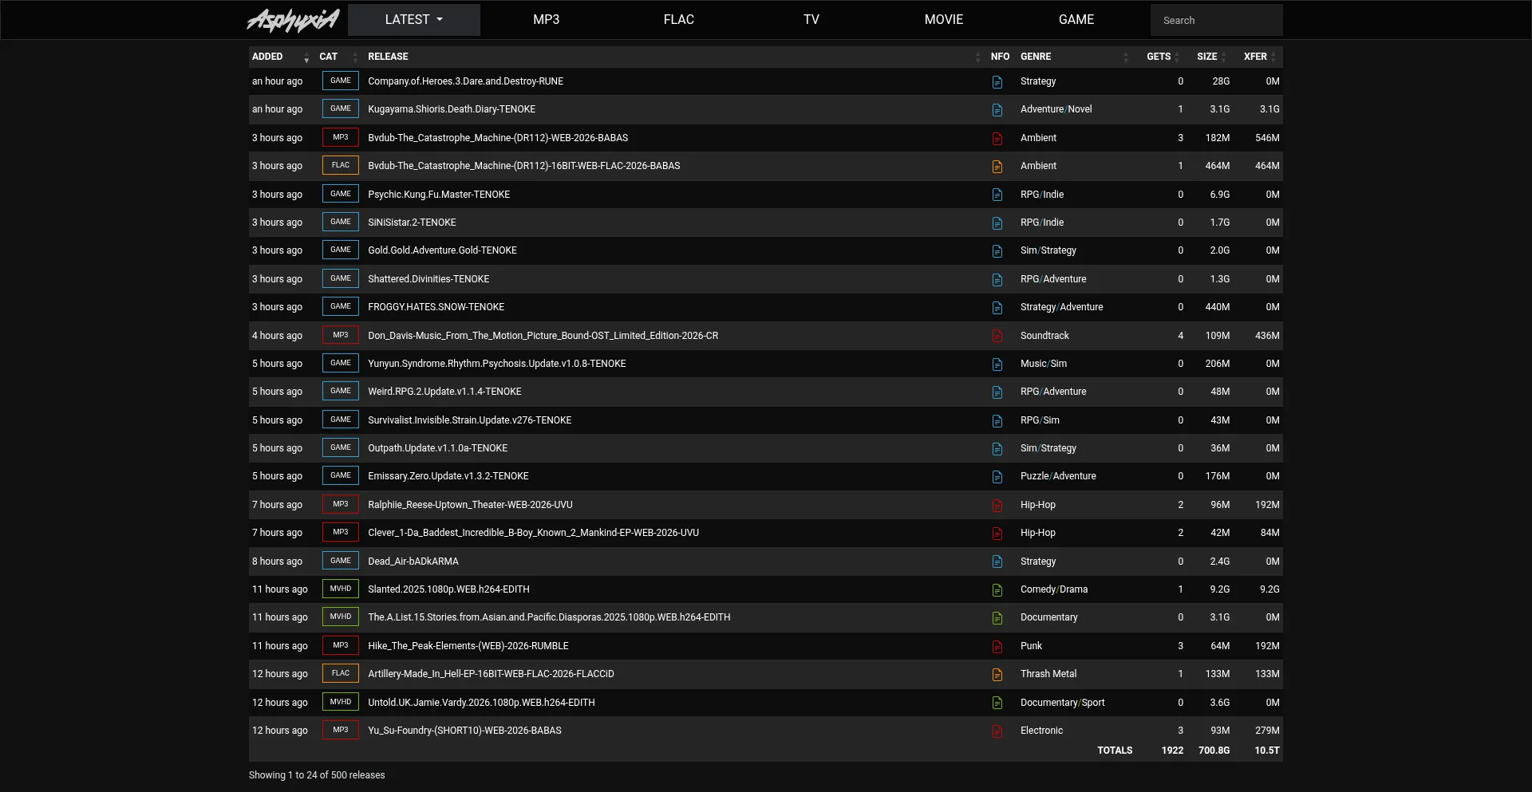Viewport: 1532px width, 792px height.
Task: Open NFO icon for Outpath.Update.v1.1.0a release
Action: point(997,449)
